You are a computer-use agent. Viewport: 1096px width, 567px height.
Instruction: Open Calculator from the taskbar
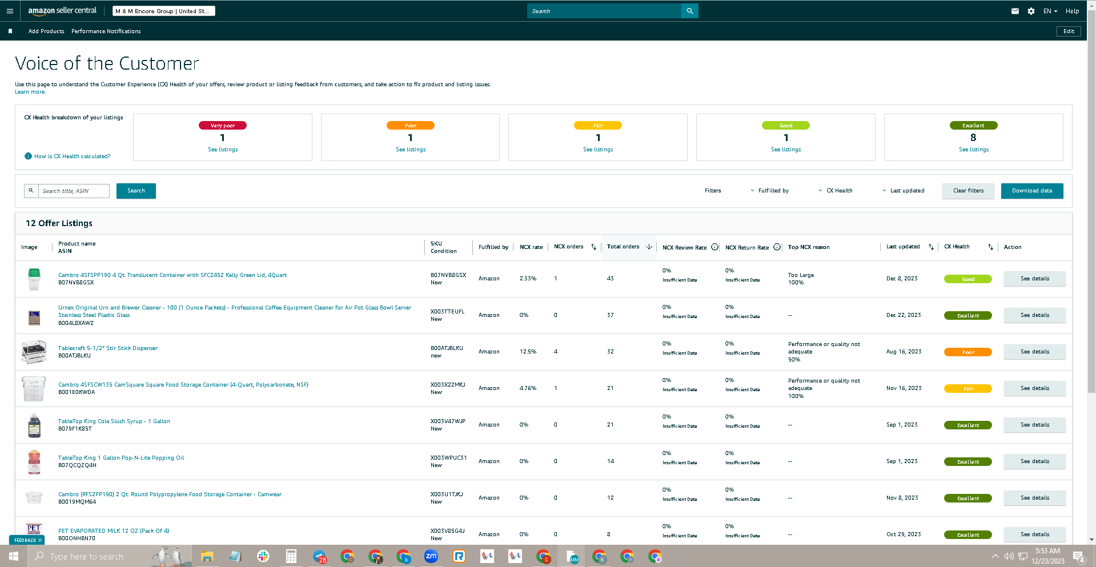pyautogui.click(x=291, y=556)
